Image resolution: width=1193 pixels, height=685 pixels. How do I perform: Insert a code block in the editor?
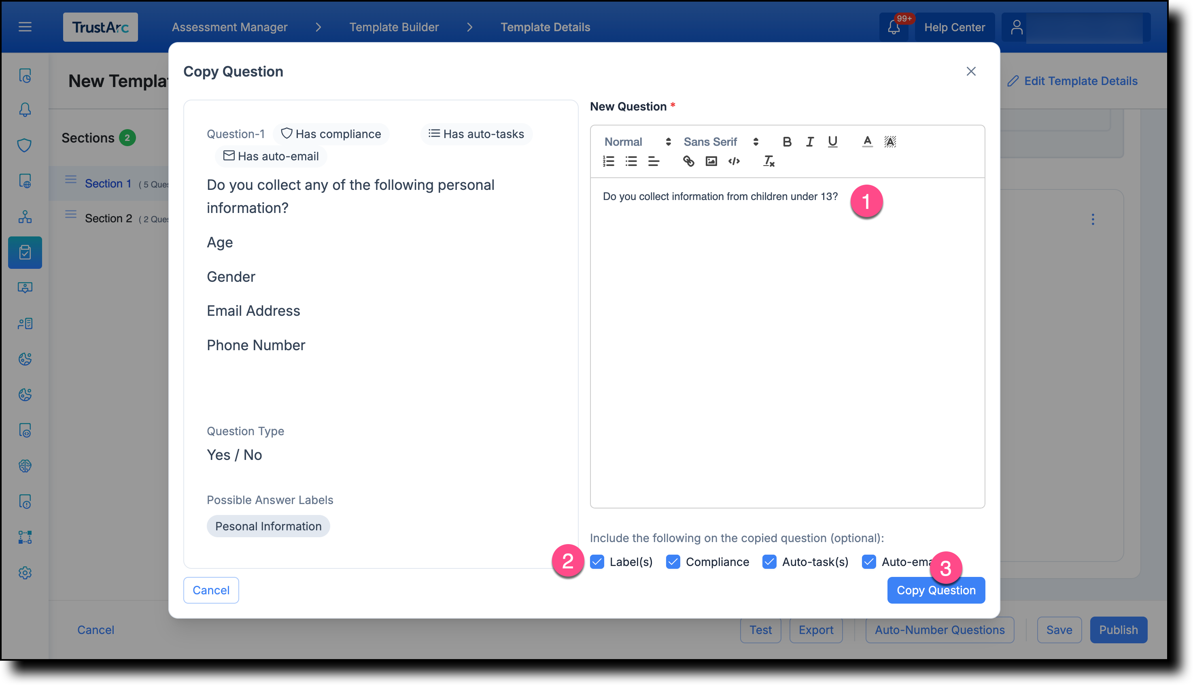pyautogui.click(x=734, y=162)
